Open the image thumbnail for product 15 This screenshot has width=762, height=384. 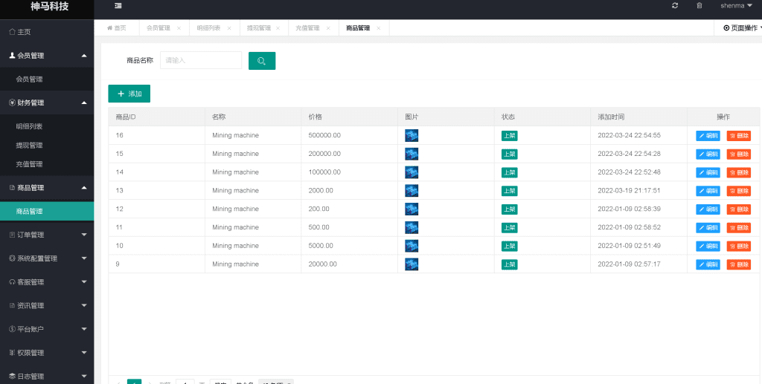(412, 154)
